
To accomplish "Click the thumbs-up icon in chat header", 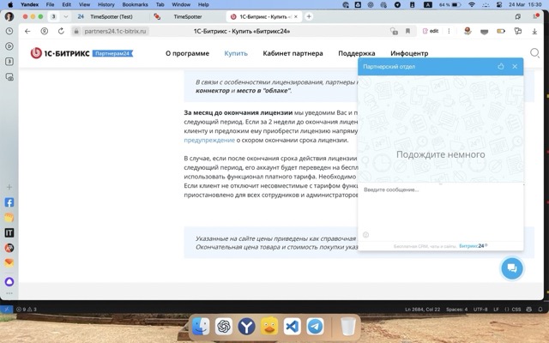I will [501, 66].
